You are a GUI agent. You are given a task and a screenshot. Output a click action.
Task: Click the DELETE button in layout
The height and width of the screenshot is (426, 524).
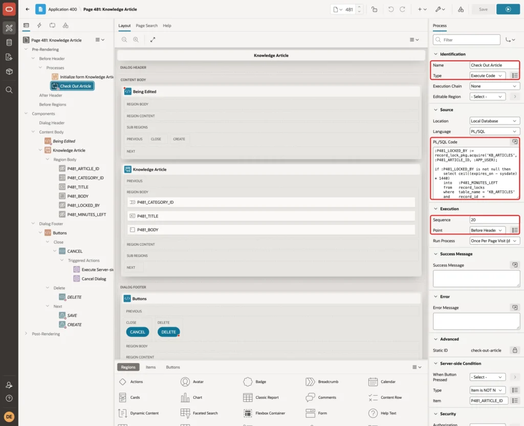pos(168,332)
